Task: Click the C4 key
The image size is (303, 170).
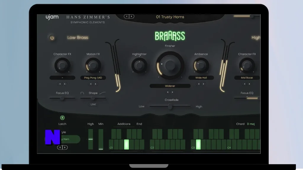Action: pyautogui.click(x=229, y=145)
